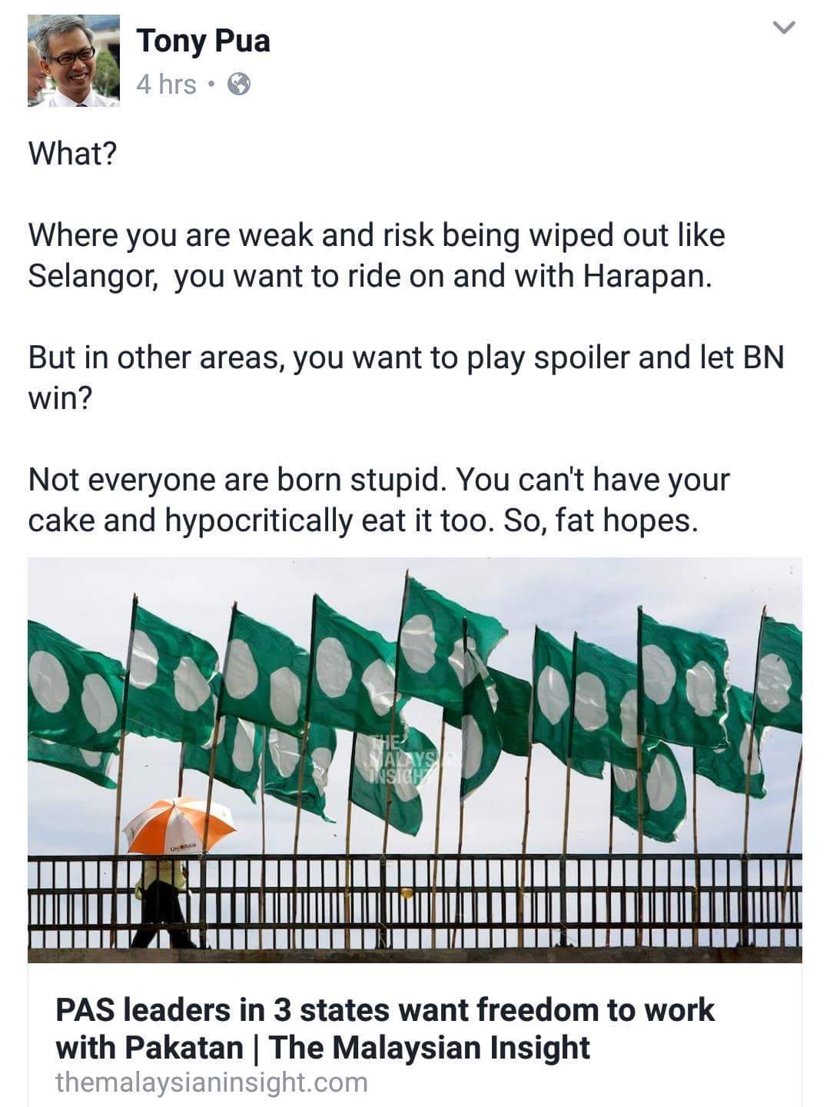Click the 'fat hopes' closing paragraph
Viewport: 830px width, 1107px height.
(378, 500)
